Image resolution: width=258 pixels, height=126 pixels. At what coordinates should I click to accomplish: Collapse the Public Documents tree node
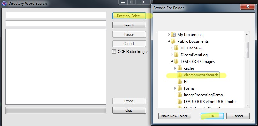pyautogui.click(x=169, y=41)
